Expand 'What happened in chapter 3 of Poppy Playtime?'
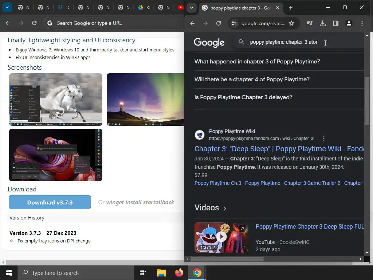The width and height of the screenshot is (373, 280). click(279, 61)
